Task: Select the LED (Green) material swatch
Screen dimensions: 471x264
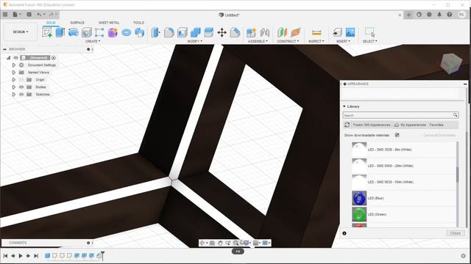Action: (359, 214)
